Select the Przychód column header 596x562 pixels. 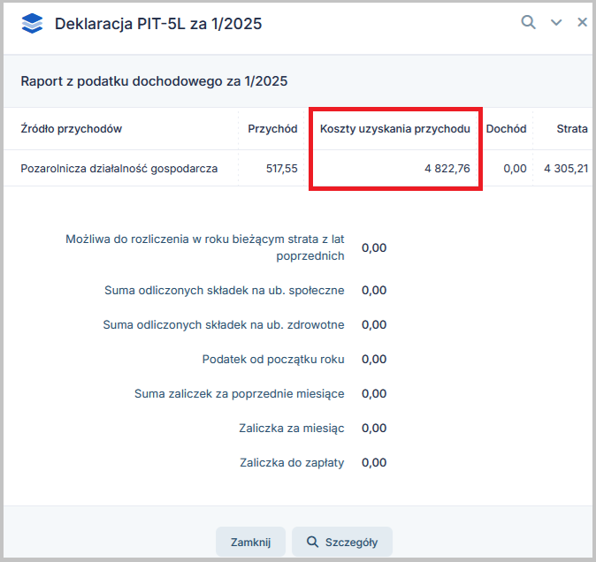pos(272,129)
